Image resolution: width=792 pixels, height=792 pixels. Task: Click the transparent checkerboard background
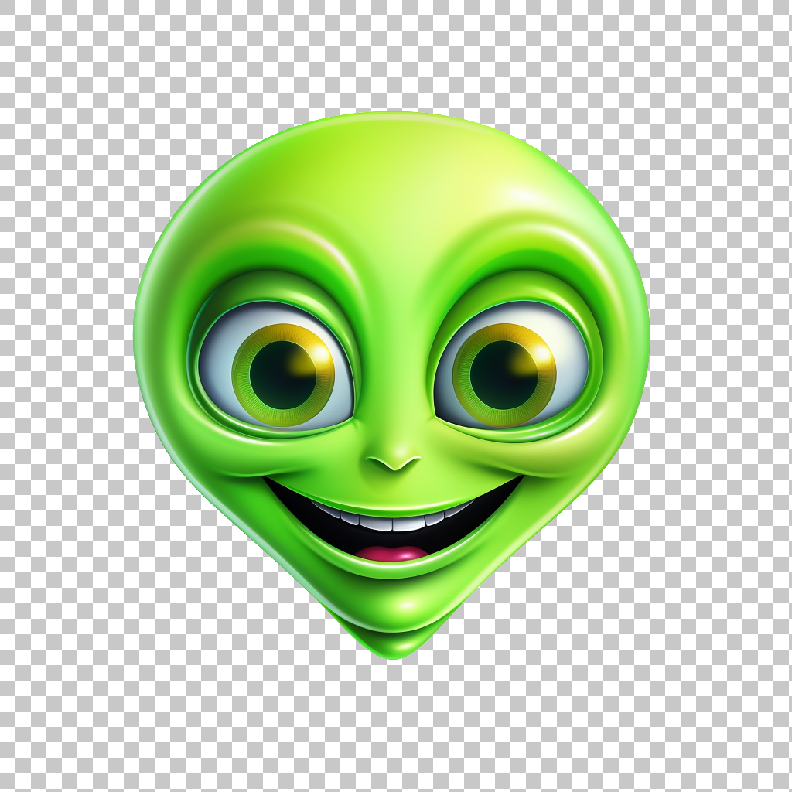70,70
